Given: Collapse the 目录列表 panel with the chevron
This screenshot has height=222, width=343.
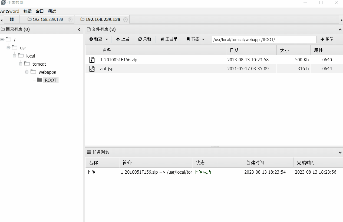Looking at the screenshot, I should click(x=79, y=29).
